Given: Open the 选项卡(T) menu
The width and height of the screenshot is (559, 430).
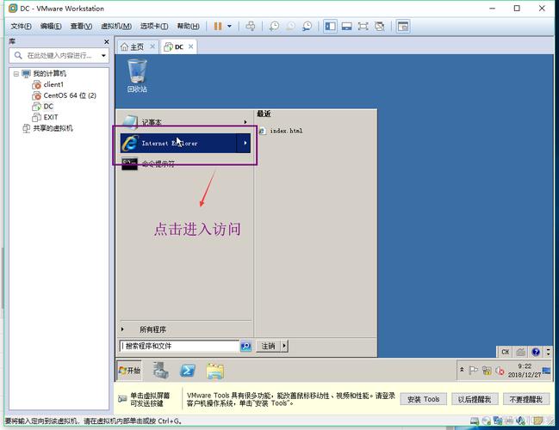Looking at the screenshot, I should (154, 27).
